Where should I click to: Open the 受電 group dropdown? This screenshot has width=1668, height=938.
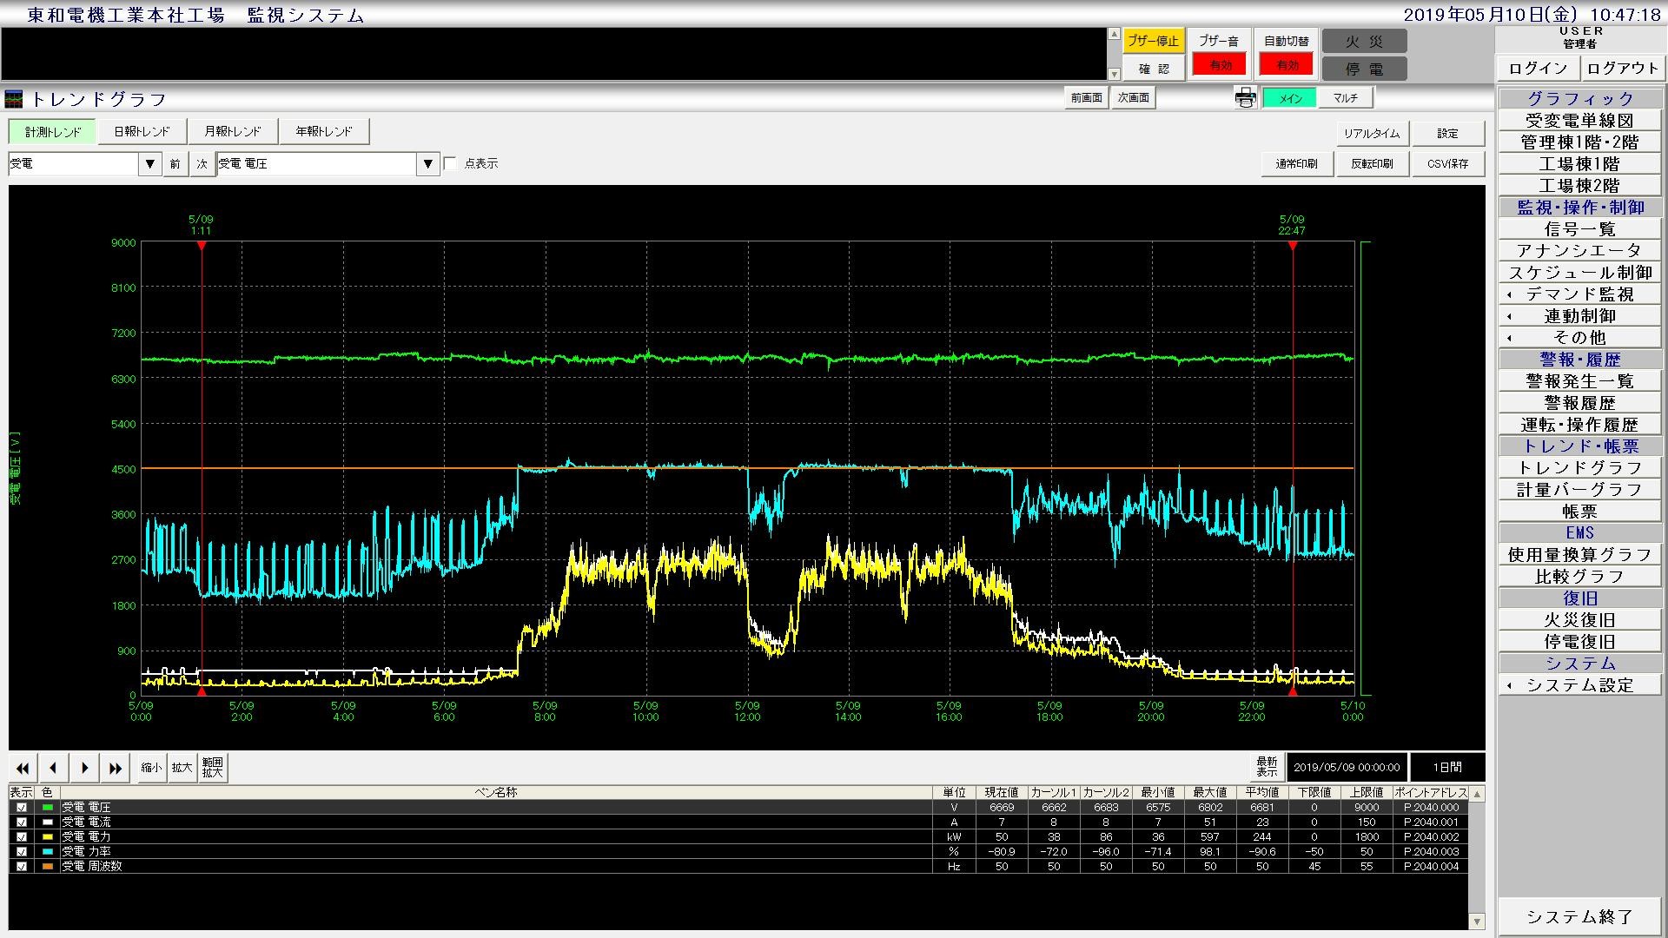coord(150,164)
